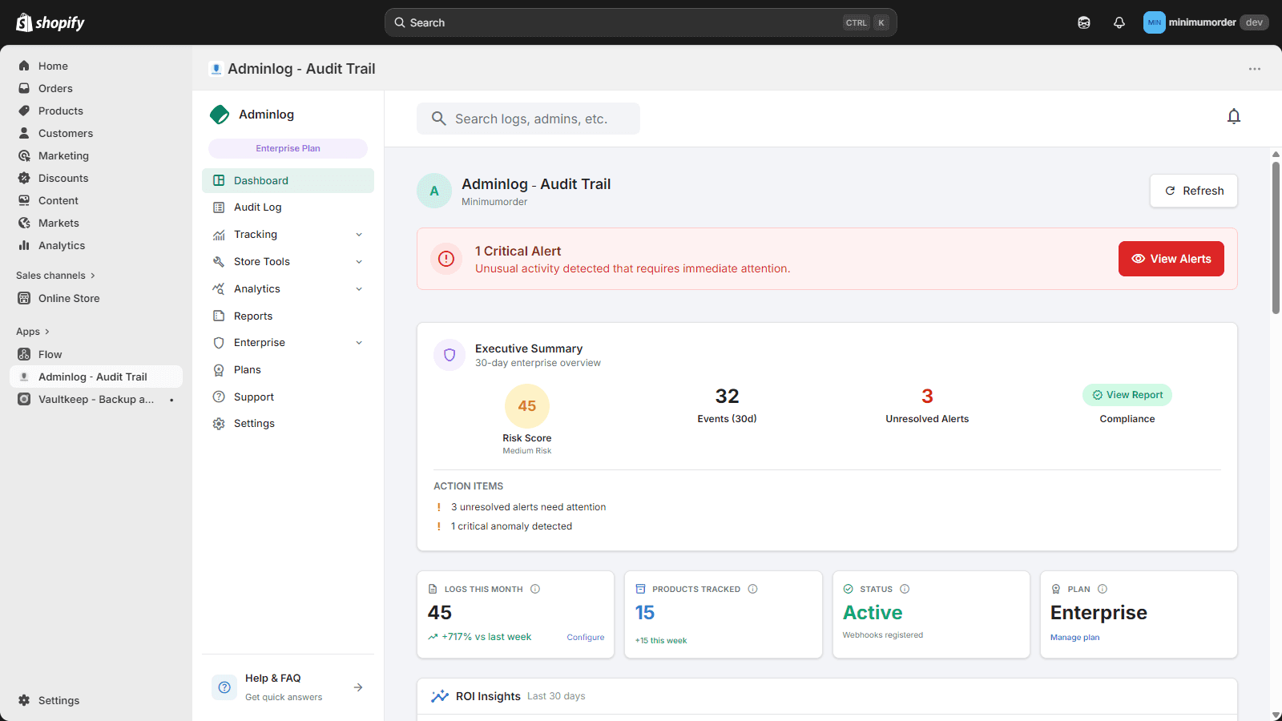Click the Enterprise Plan badge
Image resolution: width=1282 pixels, height=721 pixels.
[x=288, y=148]
